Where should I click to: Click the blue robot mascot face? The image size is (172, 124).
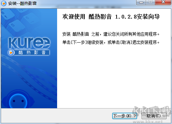tap(18, 101)
